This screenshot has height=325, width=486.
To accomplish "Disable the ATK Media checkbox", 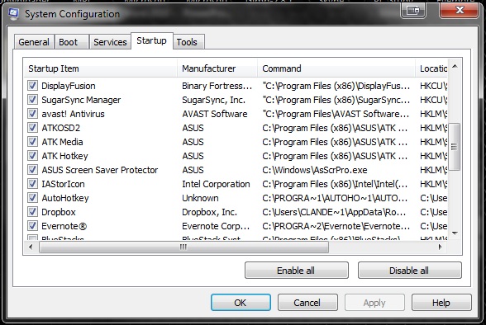I will 32,142.
